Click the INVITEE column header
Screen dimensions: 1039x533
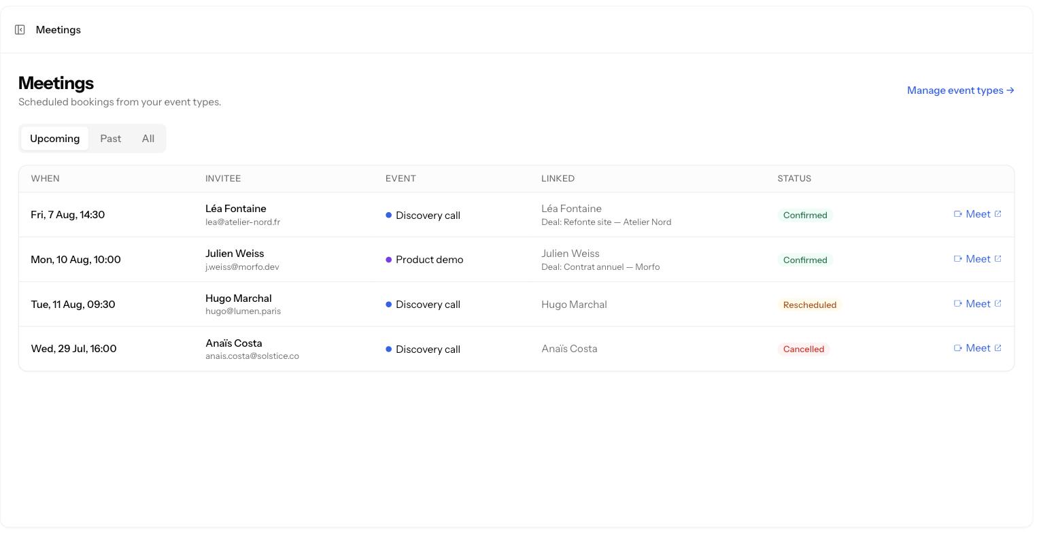pyautogui.click(x=223, y=179)
